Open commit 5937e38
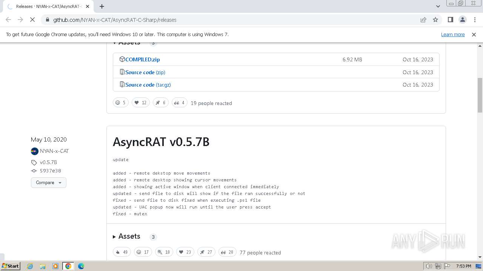The image size is (483, 271). click(51, 171)
